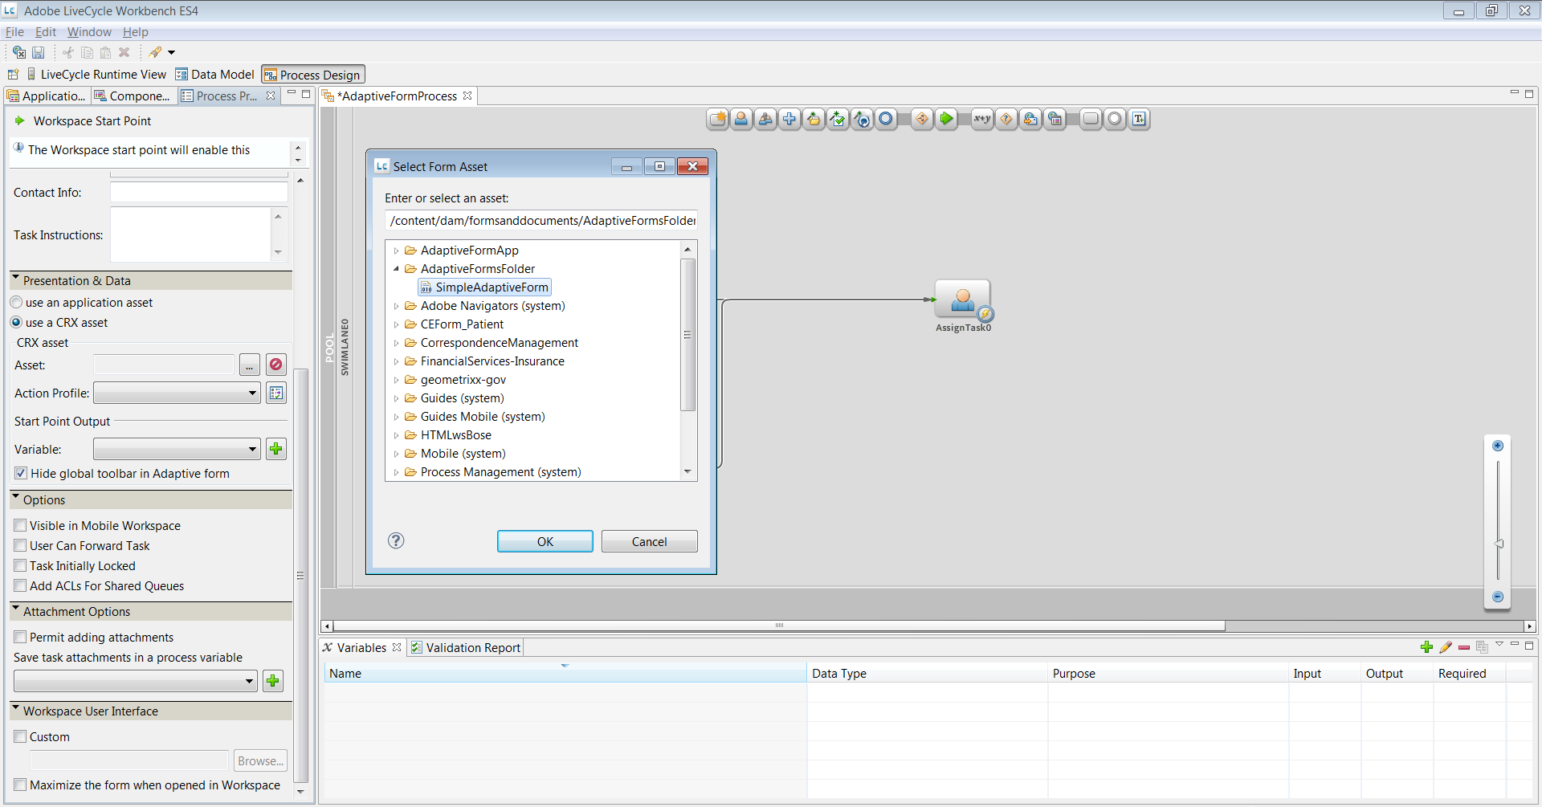This screenshot has width=1542, height=807.
Task: Click the asset browse ellipsis button
Action: tap(249, 365)
